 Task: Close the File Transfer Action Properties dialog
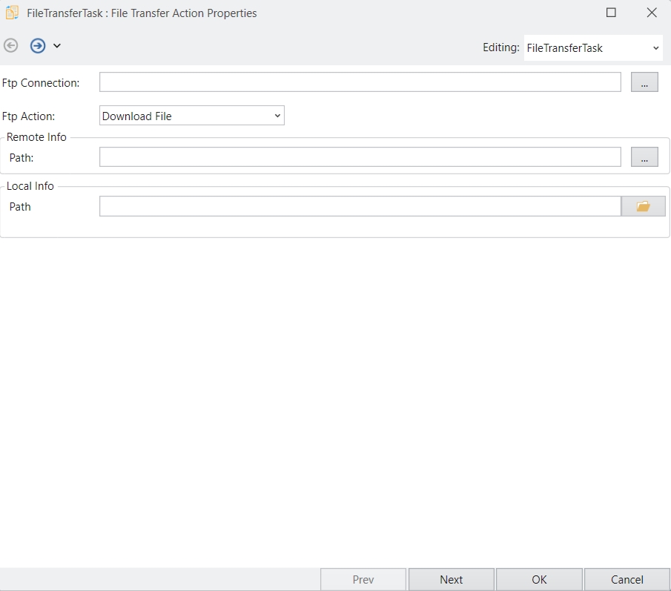coord(652,13)
